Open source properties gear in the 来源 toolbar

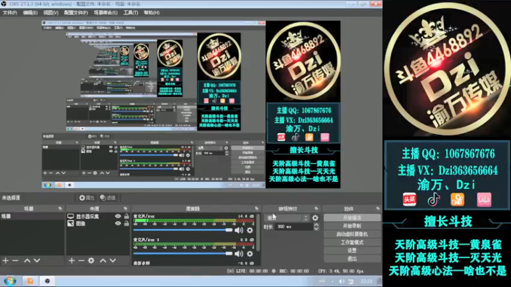[x=91, y=260]
